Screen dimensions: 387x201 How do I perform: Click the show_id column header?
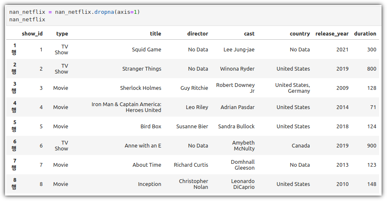[32, 34]
